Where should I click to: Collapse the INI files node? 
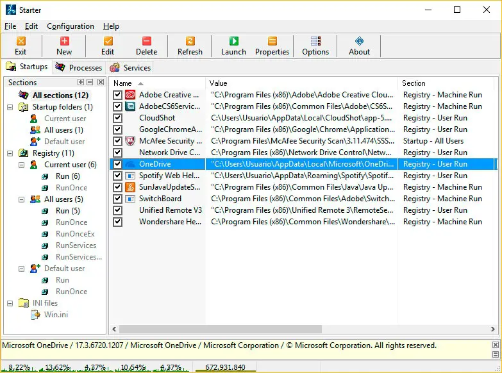click(10, 303)
